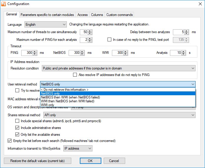Open the Shares retrieval method dropdown
Screen dimensions: 205x168
pyautogui.click(x=119, y=115)
